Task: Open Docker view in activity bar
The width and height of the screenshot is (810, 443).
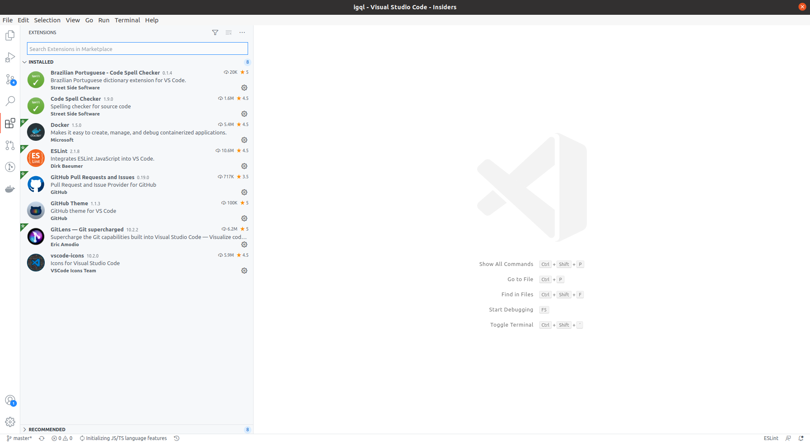Action: tap(10, 189)
